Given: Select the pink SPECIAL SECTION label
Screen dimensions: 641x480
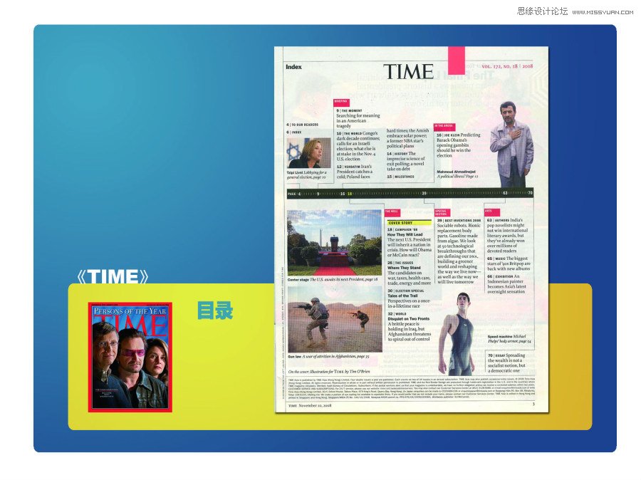Looking at the screenshot, I should click(x=442, y=213).
